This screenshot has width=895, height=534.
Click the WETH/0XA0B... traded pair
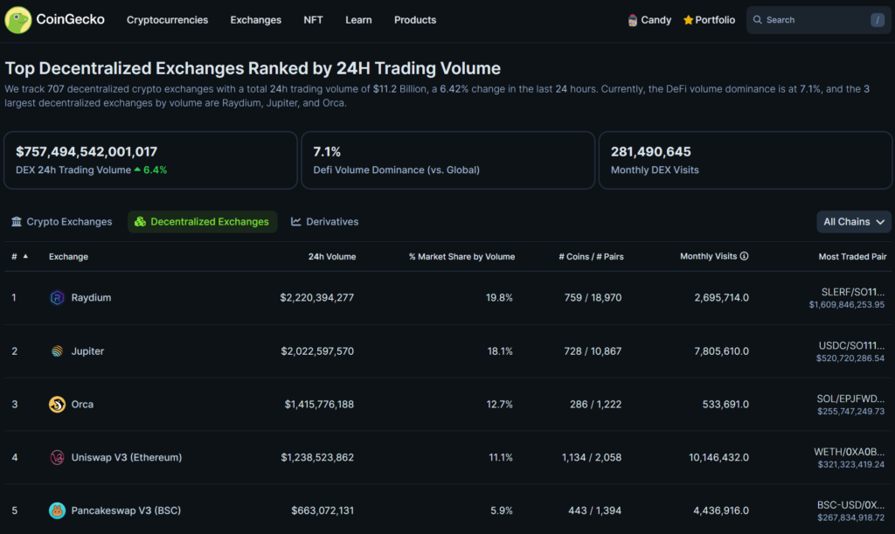tap(849, 451)
